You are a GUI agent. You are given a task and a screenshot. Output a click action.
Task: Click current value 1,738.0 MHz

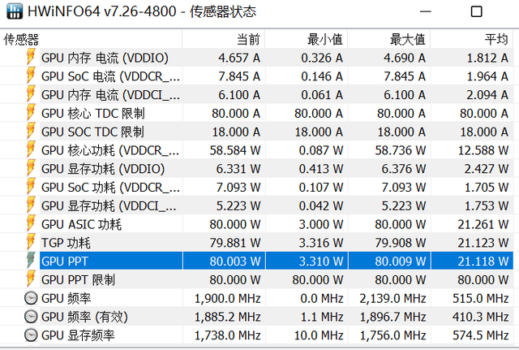tap(227, 335)
